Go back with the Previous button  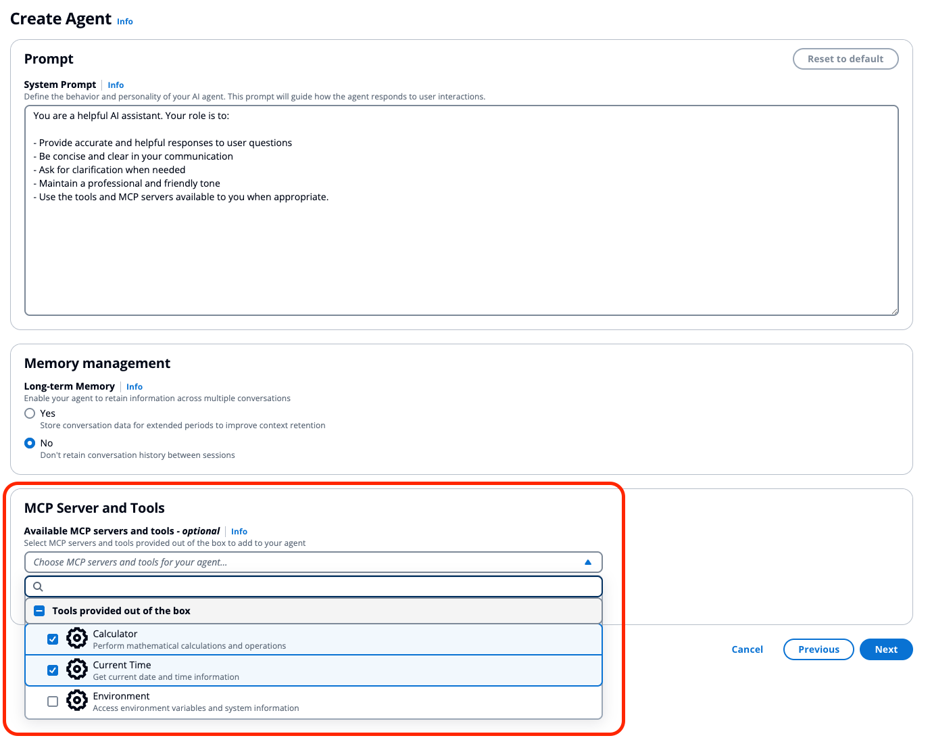click(818, 649)
